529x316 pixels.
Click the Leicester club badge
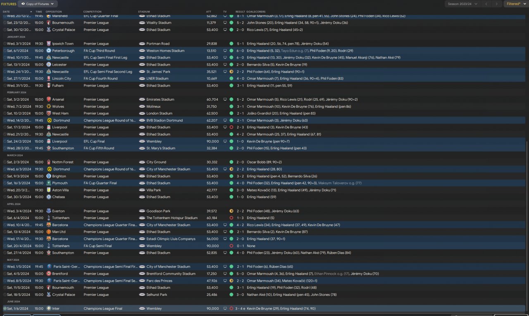(x=48, y=65)
